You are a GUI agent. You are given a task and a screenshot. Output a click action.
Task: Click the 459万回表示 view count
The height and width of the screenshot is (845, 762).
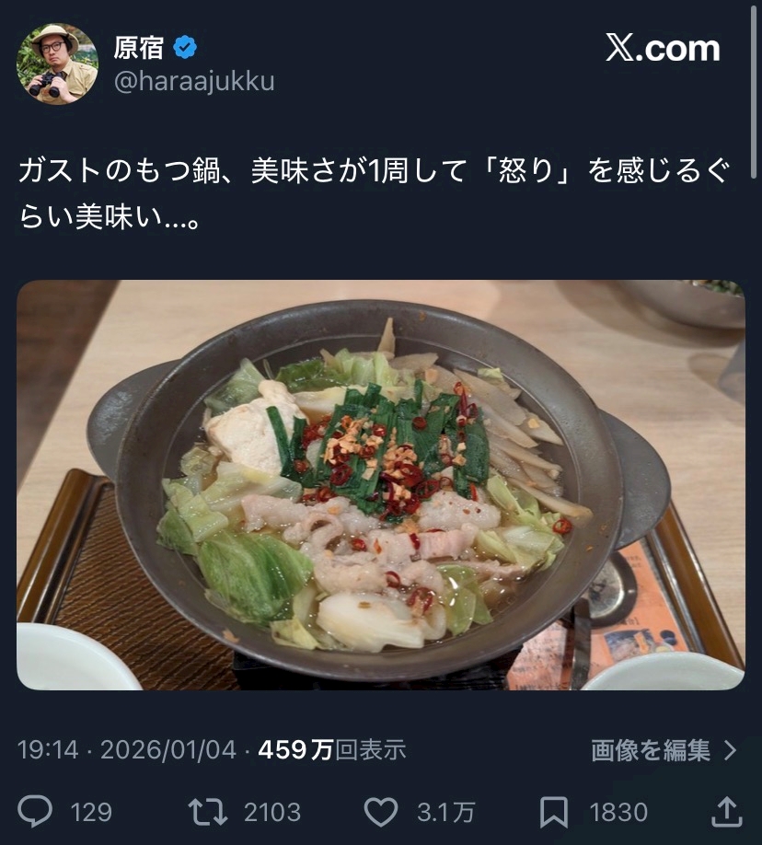click(x=332, y=750)
